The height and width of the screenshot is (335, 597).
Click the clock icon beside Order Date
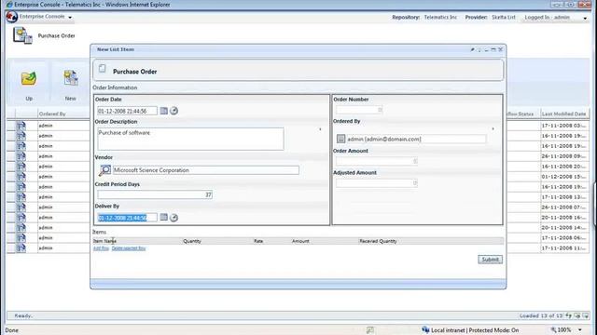174,111
